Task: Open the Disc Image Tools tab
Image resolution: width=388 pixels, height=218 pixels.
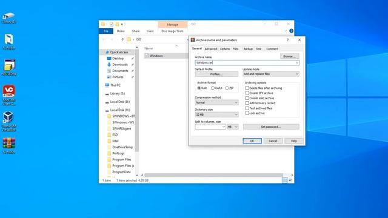Action: [x=172, y=31]
